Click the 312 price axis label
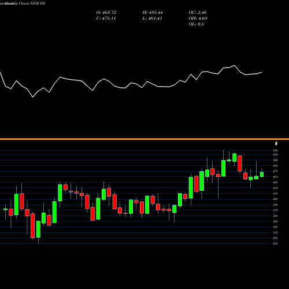Viewport: 289px width, 289px height. pos(275,232)
